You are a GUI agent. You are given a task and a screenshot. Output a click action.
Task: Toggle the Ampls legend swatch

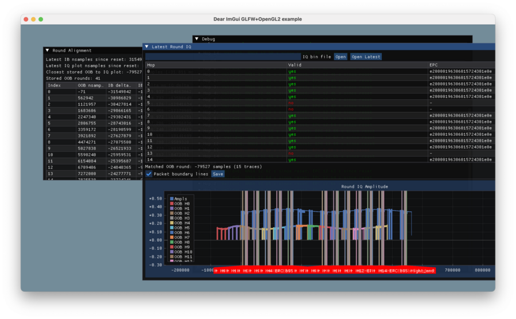[x=172, y=199]
